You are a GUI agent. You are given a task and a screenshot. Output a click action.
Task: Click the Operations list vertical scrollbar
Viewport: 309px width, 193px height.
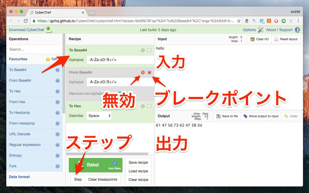pos(64,74)
